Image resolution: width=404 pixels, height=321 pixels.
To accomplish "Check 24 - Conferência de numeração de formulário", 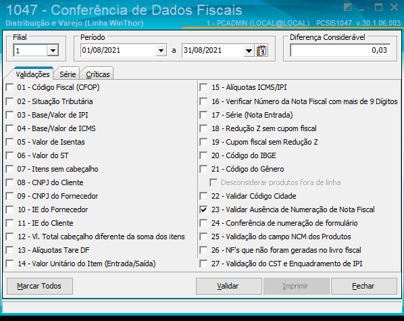I will coord(203,223).
